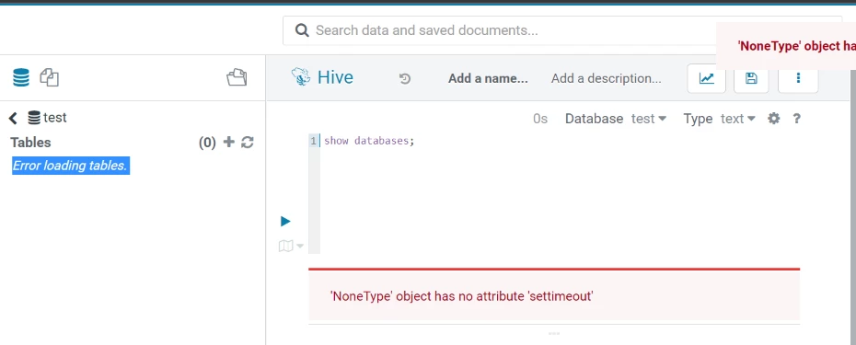Click the search magnifier icon

tap(302, 30)
